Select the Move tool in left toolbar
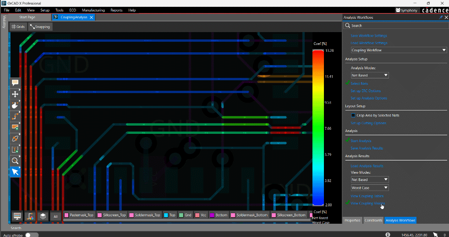Screen dimensions: 449x237 click(15, 94)
